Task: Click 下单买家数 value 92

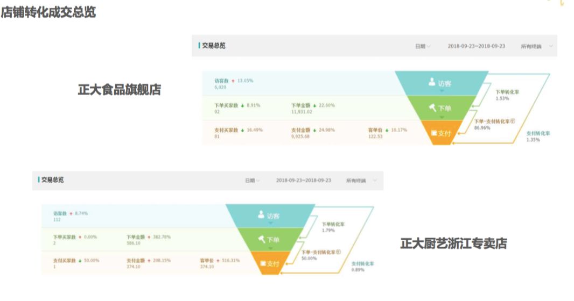Action: [216, 112]
